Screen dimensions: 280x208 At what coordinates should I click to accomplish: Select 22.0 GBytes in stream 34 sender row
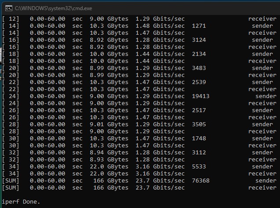point(109,167)
